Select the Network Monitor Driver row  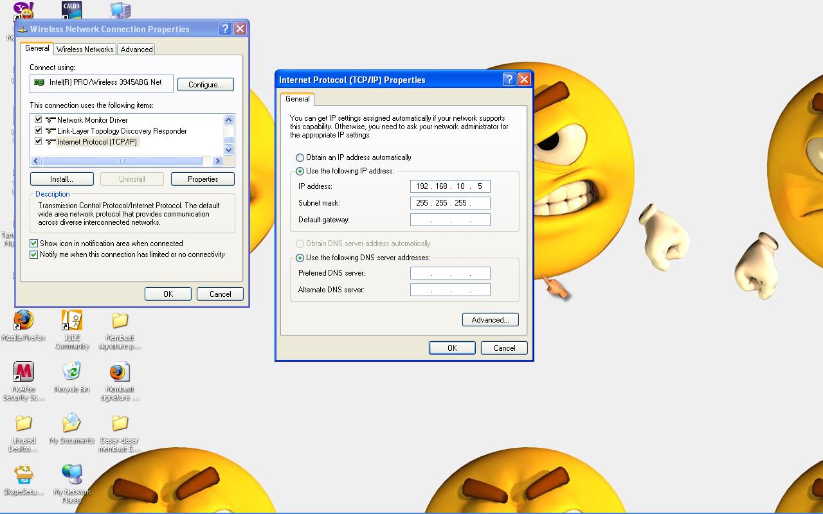92,120
